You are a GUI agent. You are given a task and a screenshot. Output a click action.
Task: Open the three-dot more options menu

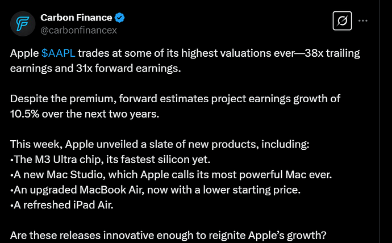[x=363, y=21]
